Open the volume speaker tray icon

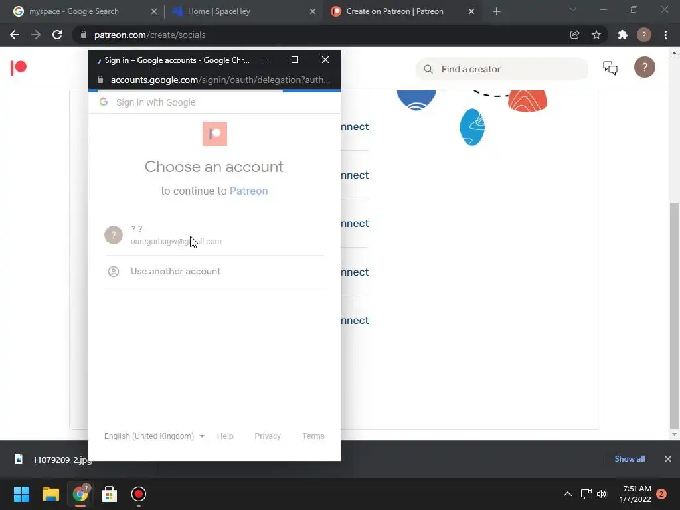pyautogui.click(x=602, y=494)
